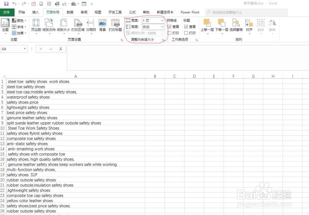Open the Selection Pane (选择窗格) icon
The width and height of the screenshot is (309, 215).
click(236, 23)
